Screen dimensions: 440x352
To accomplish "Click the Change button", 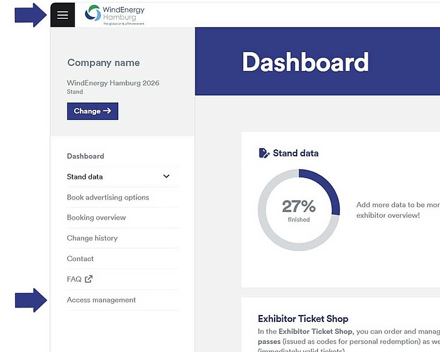I will point(92,111).
